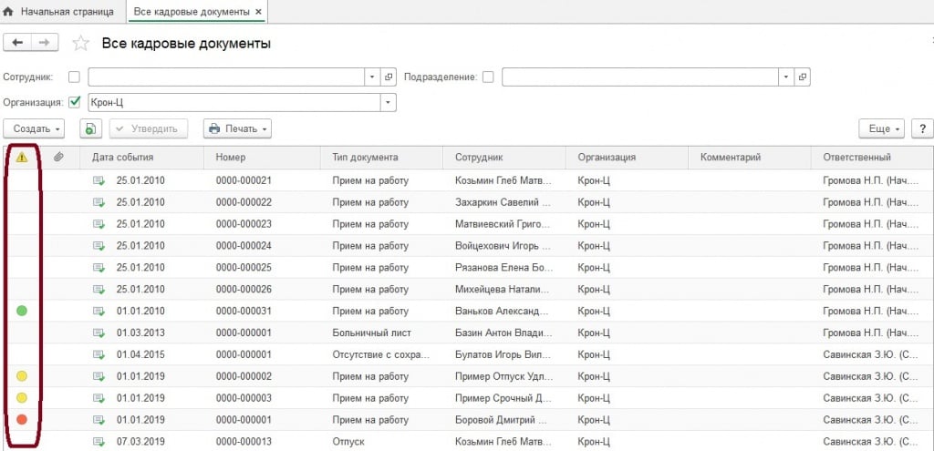Click the red status circle for Боровой Дмитрий
Screen dimensions: 934x451
22,419
